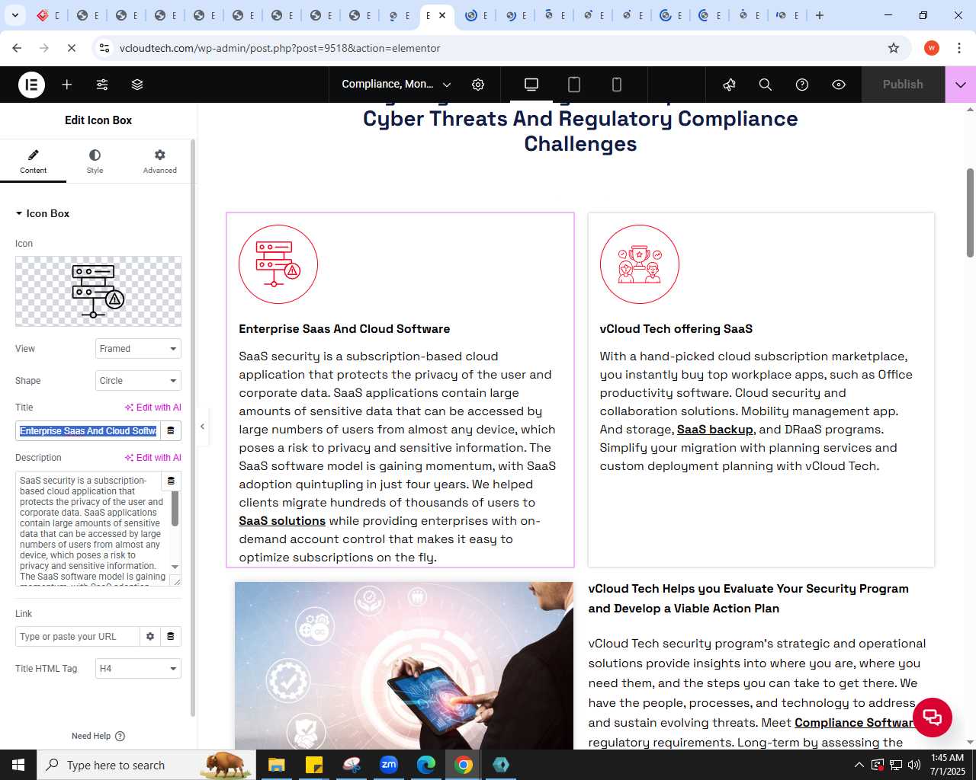Click the Publish button
Screen dimensions: 976x780
tap(903, 85)
